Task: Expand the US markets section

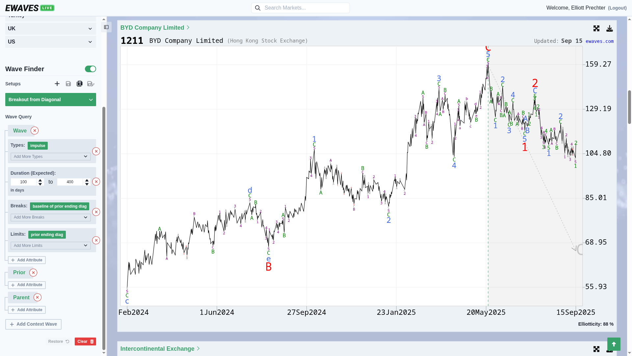Action: tap(51, 42)
